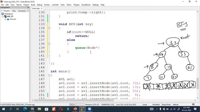
Task: Open Task View on the taskbar
Action: (17, 109)
